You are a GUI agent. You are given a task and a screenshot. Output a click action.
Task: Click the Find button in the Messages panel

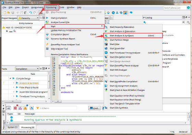pos(94,108)
